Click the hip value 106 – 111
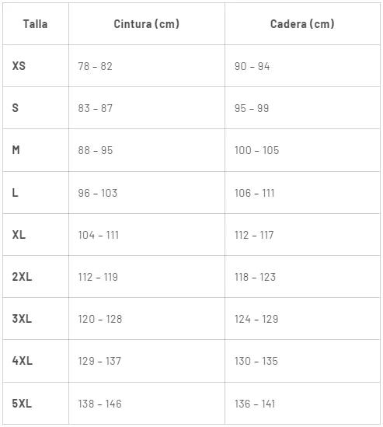Image resolution: width=383 pixels, height=427 pixels. (255, 193)
